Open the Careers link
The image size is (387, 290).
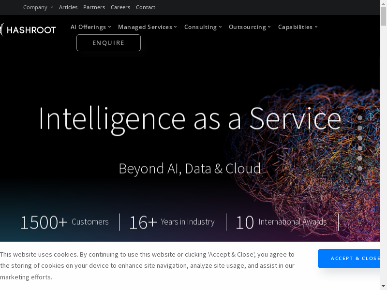click(120, 7)
